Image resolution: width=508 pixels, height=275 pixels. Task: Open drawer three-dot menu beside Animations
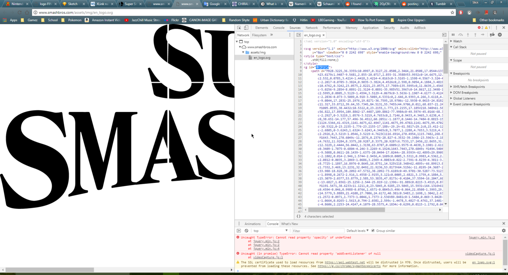[239, 224]
